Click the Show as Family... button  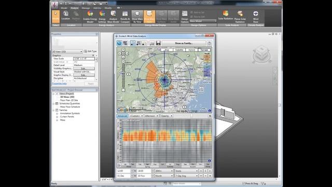pos(184,43)
